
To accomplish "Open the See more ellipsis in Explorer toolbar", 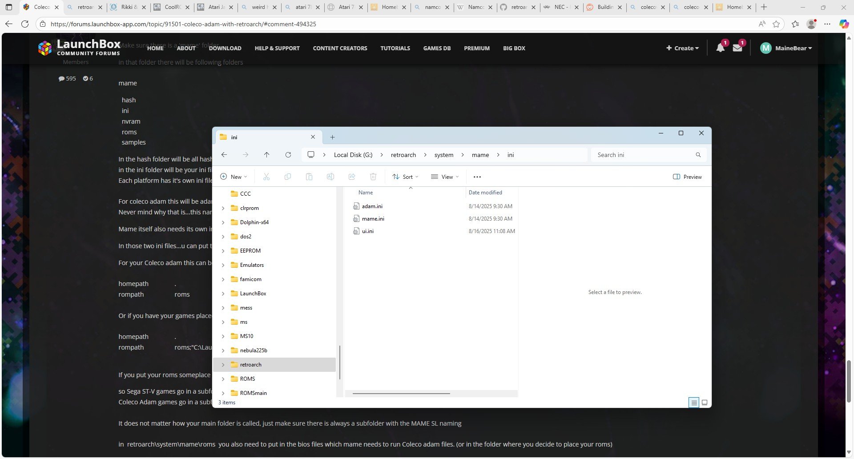I will click(477, 177).
